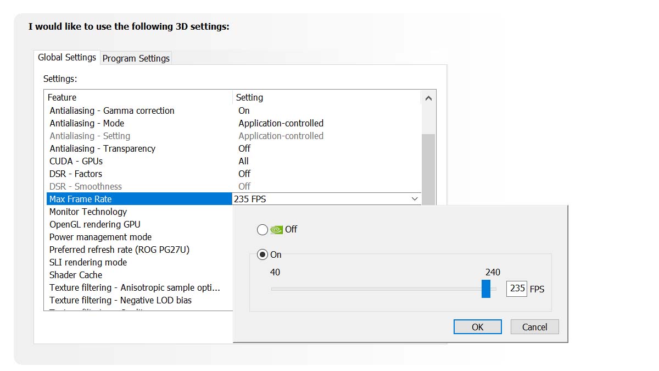The width and height of the screenshot is (659, 371).
Task: Select the On radio button
Action: coord(263,255)
